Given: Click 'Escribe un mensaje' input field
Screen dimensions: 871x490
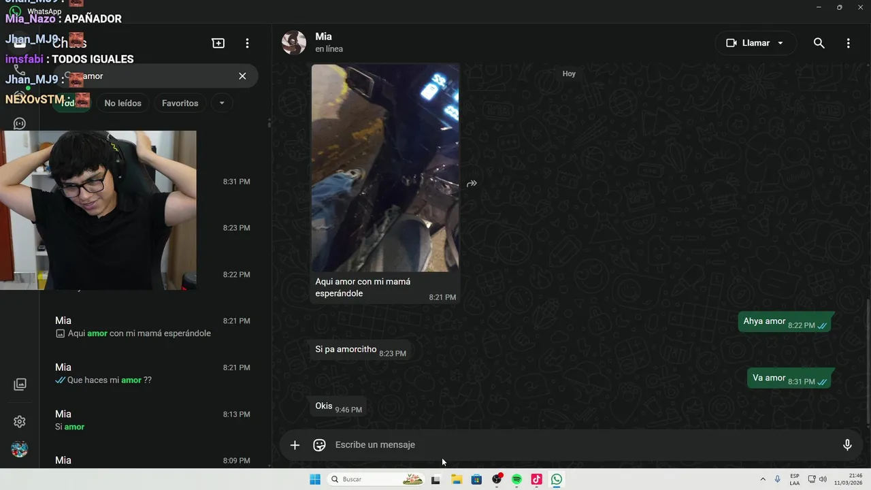Looking at the screenshot, I should point(582,445).
